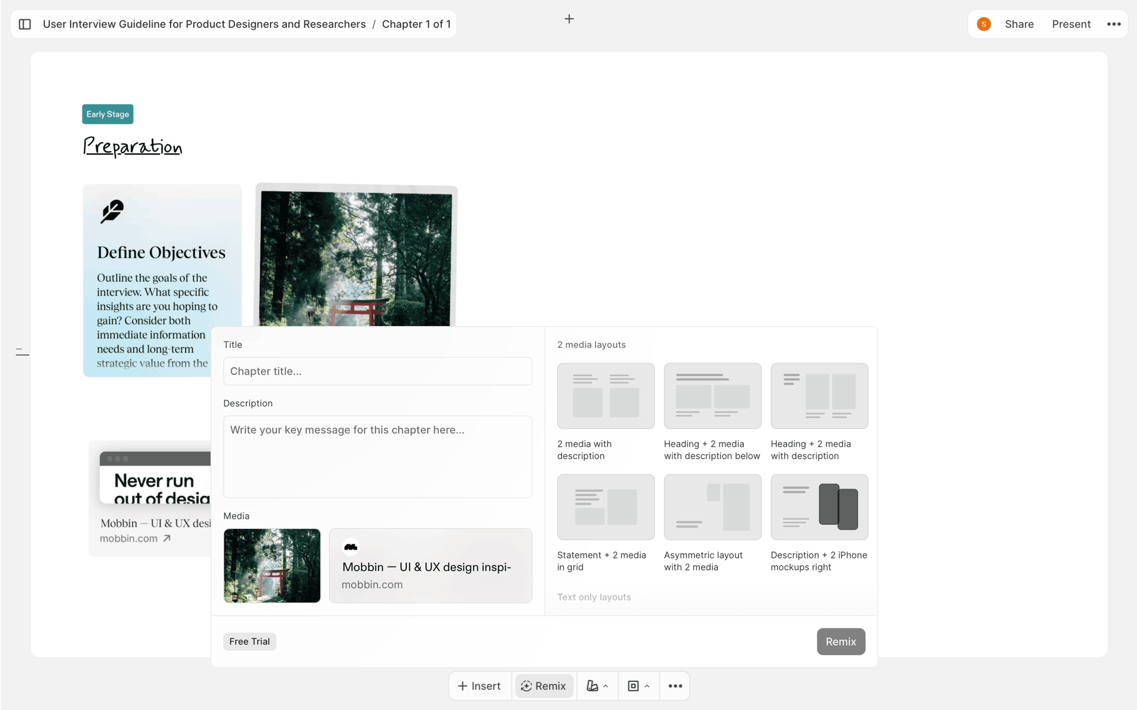Open bottom toolbar more options
This screenshot has width=1137, height=710.
tap(675, 686)
